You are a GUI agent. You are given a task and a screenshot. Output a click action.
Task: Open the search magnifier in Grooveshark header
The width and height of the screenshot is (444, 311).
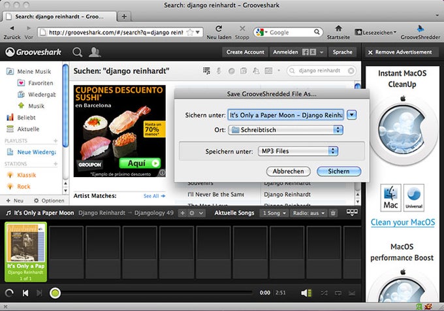click(77, 52)
